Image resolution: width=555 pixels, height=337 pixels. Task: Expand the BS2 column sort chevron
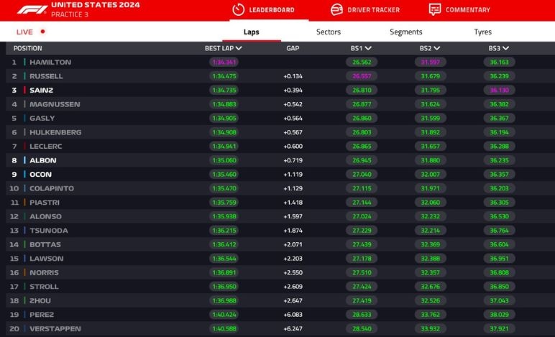(437, 48)
